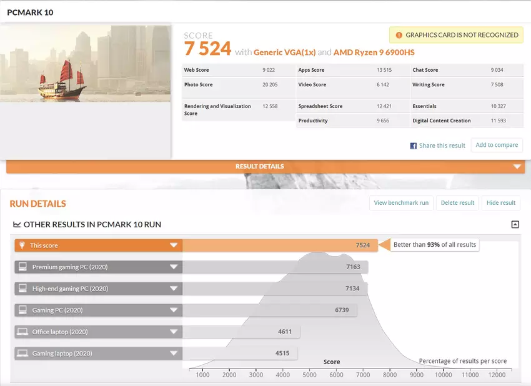
Task: Expand the This score dropdown arrow
Action: coord(174,245)
